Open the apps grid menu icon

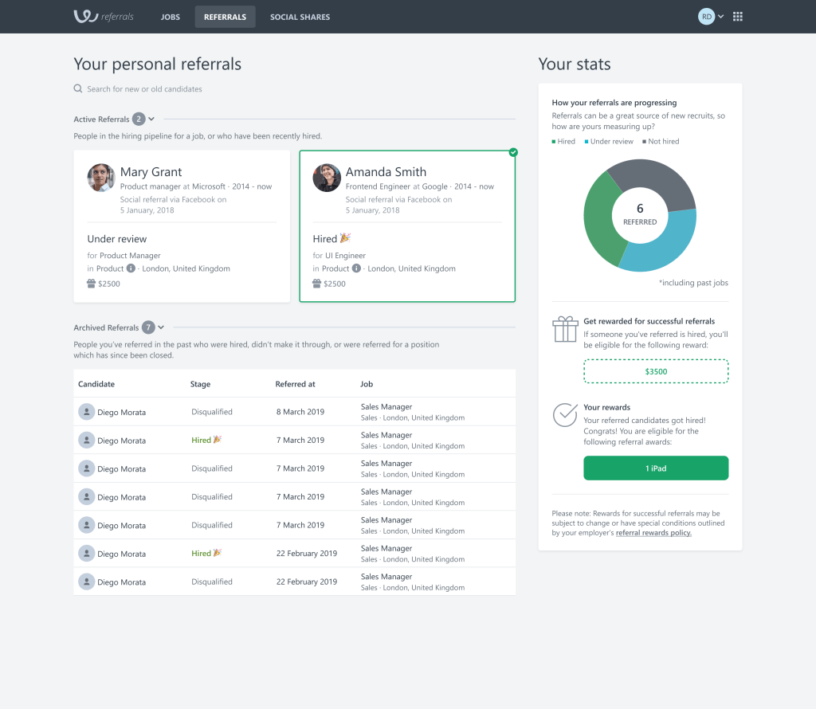coord(737,17)
